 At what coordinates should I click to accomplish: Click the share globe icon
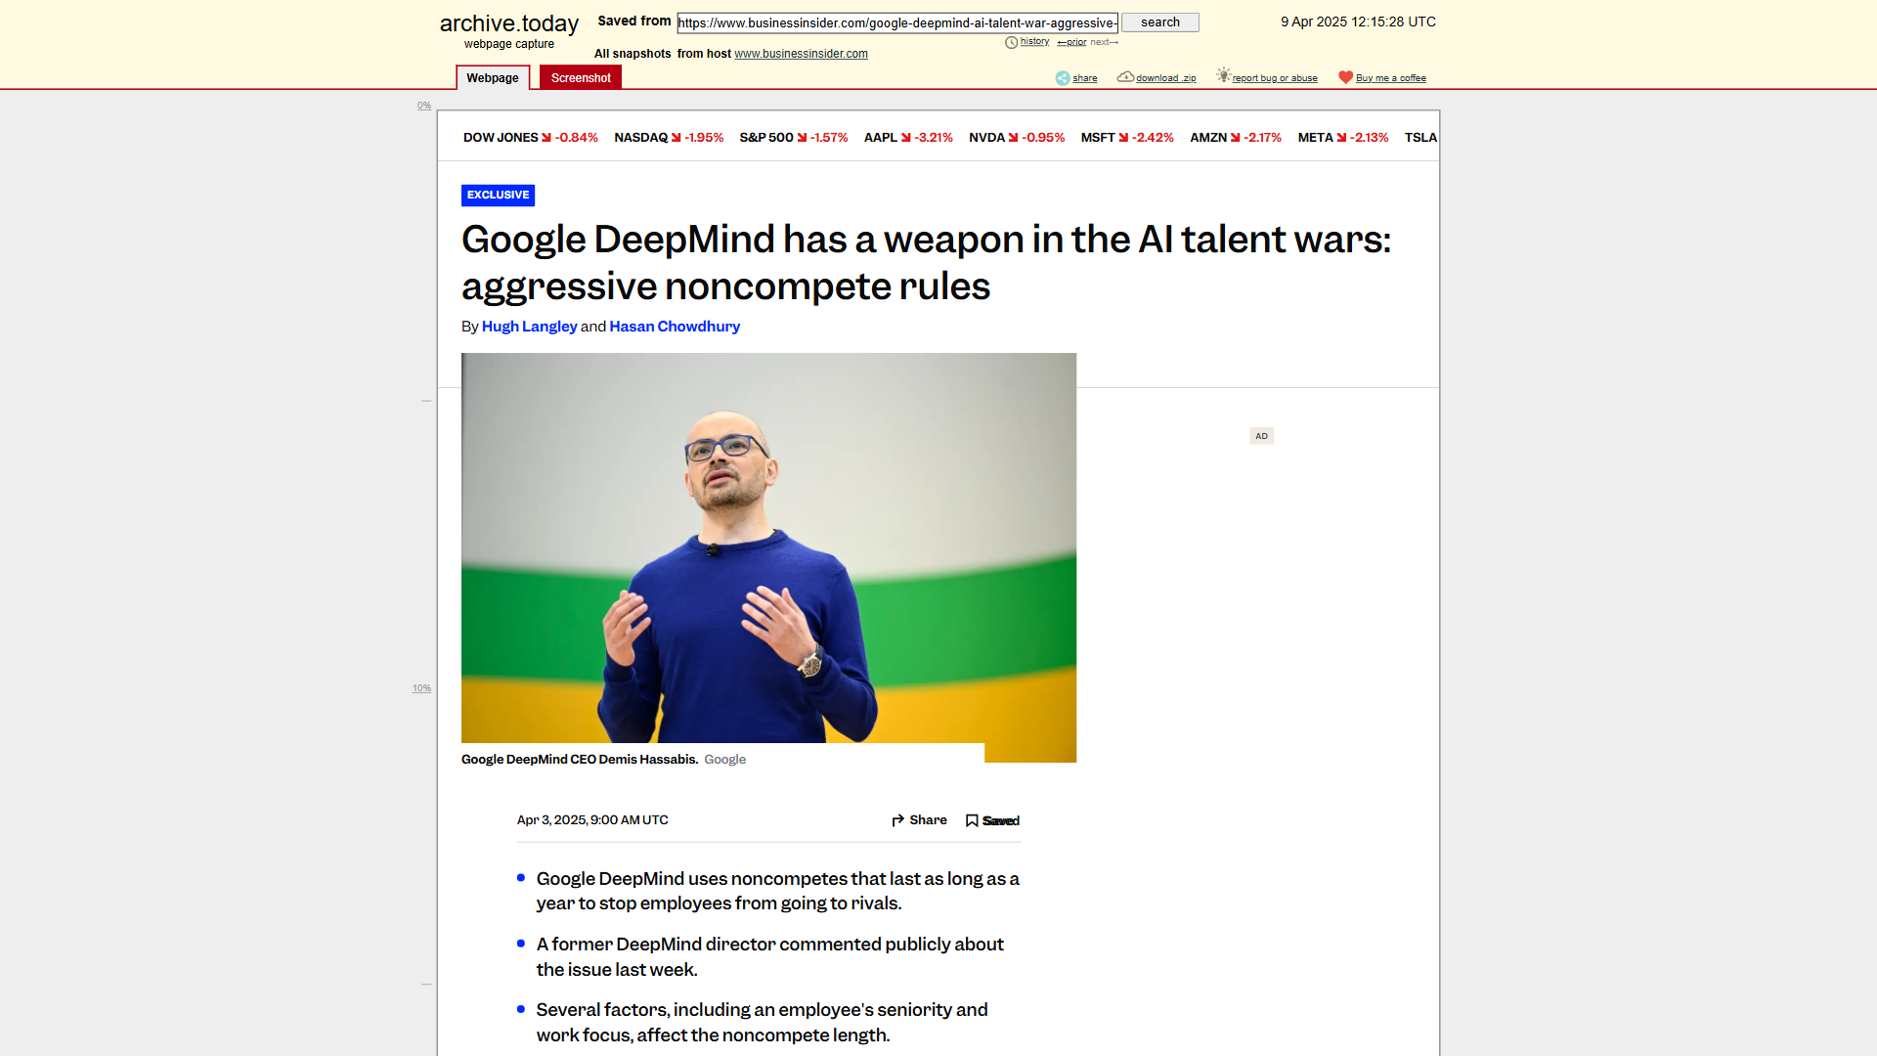(1063, 78)
